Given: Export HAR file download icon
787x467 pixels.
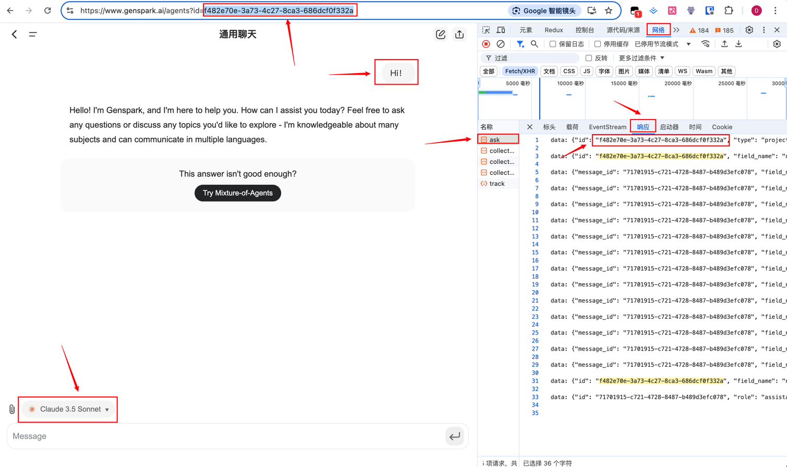Looking at the screenshot, I should [739, 44].
